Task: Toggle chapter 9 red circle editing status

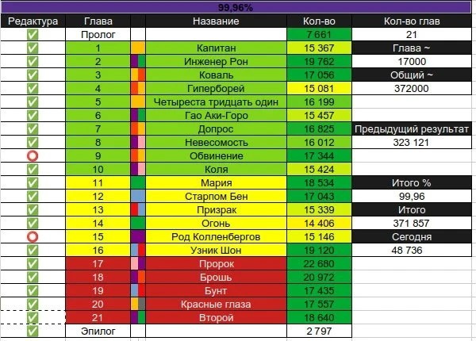Action: (33, 156)
